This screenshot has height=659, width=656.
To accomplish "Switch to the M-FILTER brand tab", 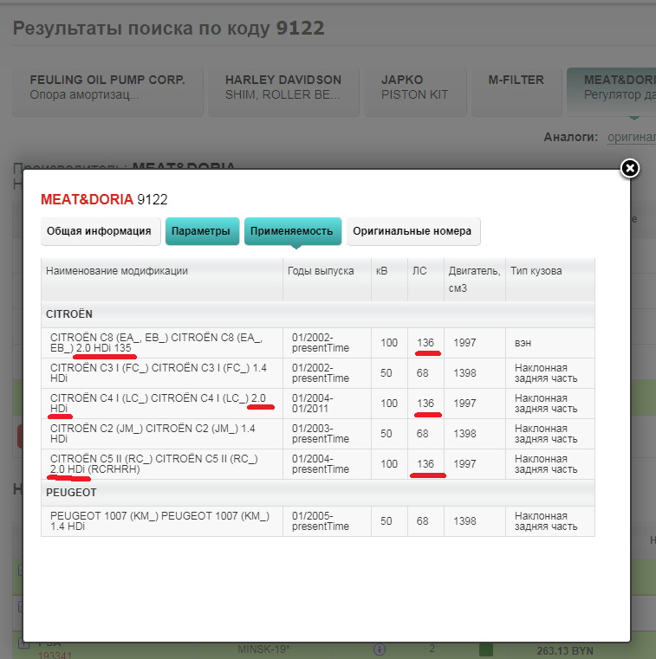I will (x=516, y=87).
